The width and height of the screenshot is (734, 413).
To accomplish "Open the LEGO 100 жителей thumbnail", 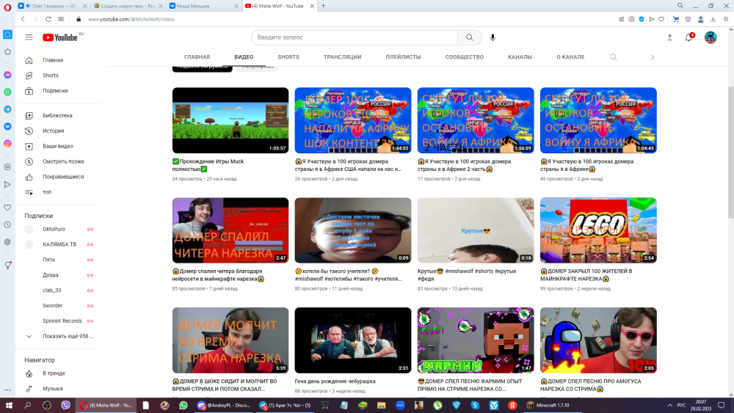I will [x=598, y=230].
